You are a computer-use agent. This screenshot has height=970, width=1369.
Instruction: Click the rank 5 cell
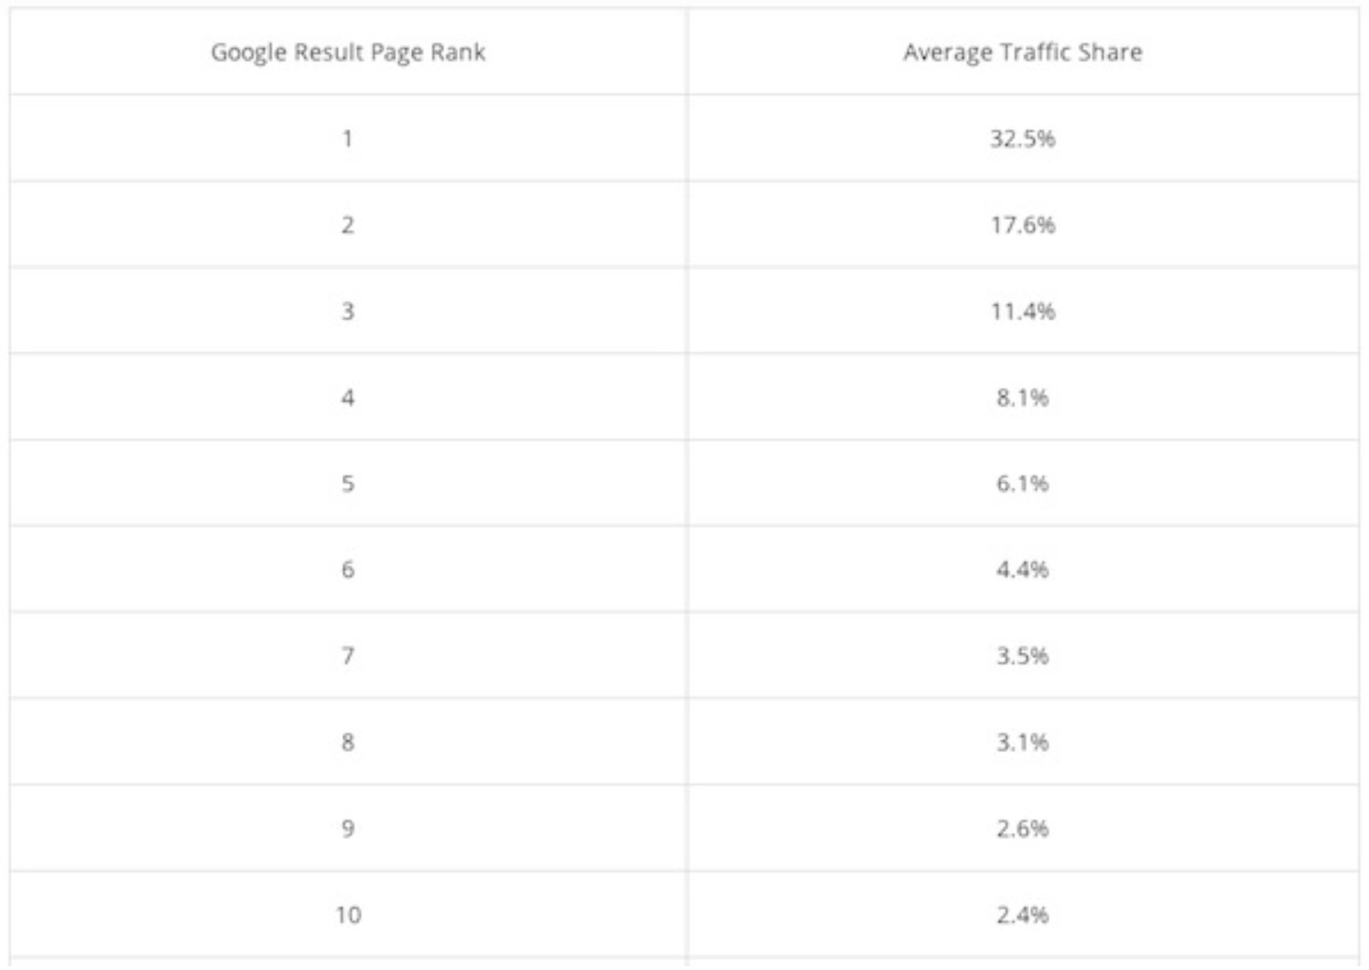(x=348, y=483)
